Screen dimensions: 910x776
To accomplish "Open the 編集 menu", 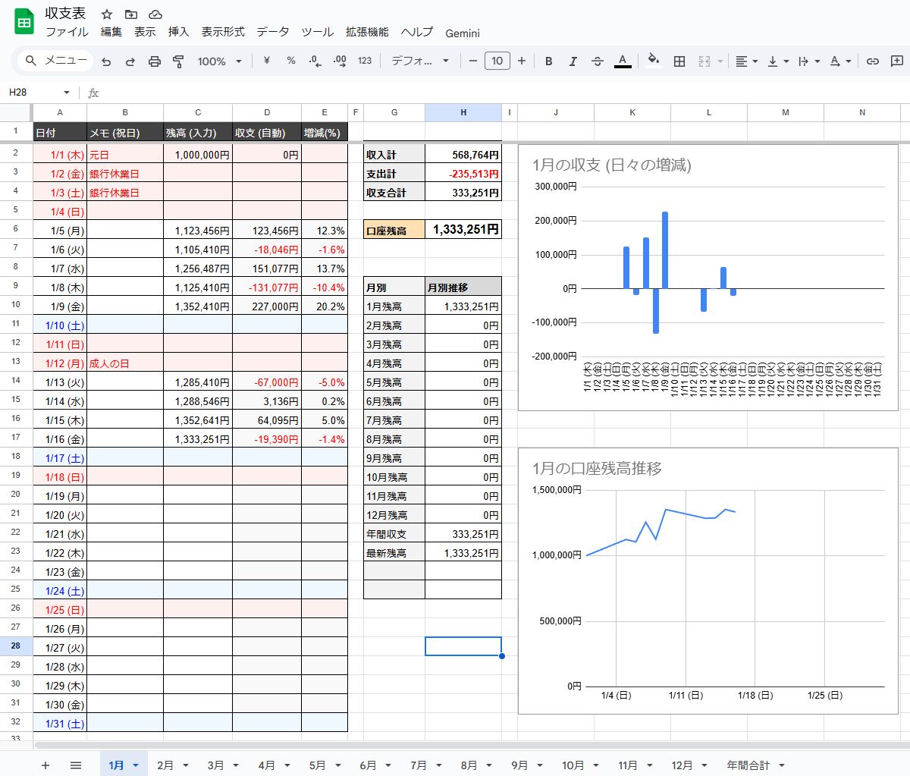I will click(x=111, y=32).
